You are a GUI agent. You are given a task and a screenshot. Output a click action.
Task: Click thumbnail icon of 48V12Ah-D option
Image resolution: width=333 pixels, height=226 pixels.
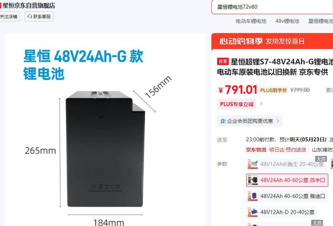coord(253,212)
